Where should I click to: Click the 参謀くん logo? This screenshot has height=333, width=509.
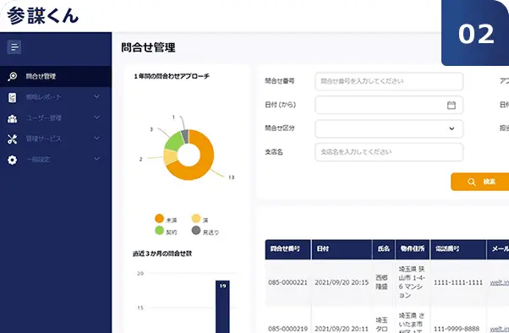43,15
